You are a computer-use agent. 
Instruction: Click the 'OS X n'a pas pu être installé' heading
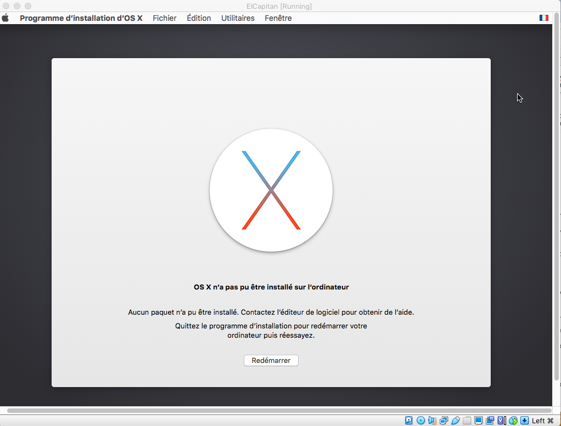pyautogui.click(x=271, y=287)
